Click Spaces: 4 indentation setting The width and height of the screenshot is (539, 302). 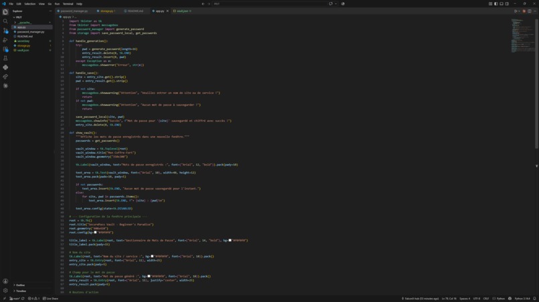pos(464,299)
